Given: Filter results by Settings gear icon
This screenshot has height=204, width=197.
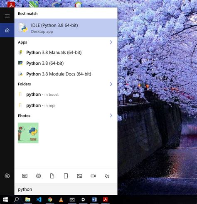Looking at the screenshot, I should [x=38, y=176].
